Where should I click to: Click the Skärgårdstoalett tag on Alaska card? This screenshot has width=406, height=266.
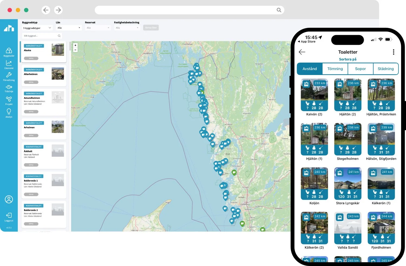click(34, 46)
